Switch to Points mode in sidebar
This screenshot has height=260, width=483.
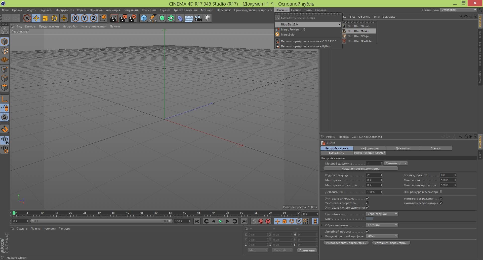(x=5, y=69)
